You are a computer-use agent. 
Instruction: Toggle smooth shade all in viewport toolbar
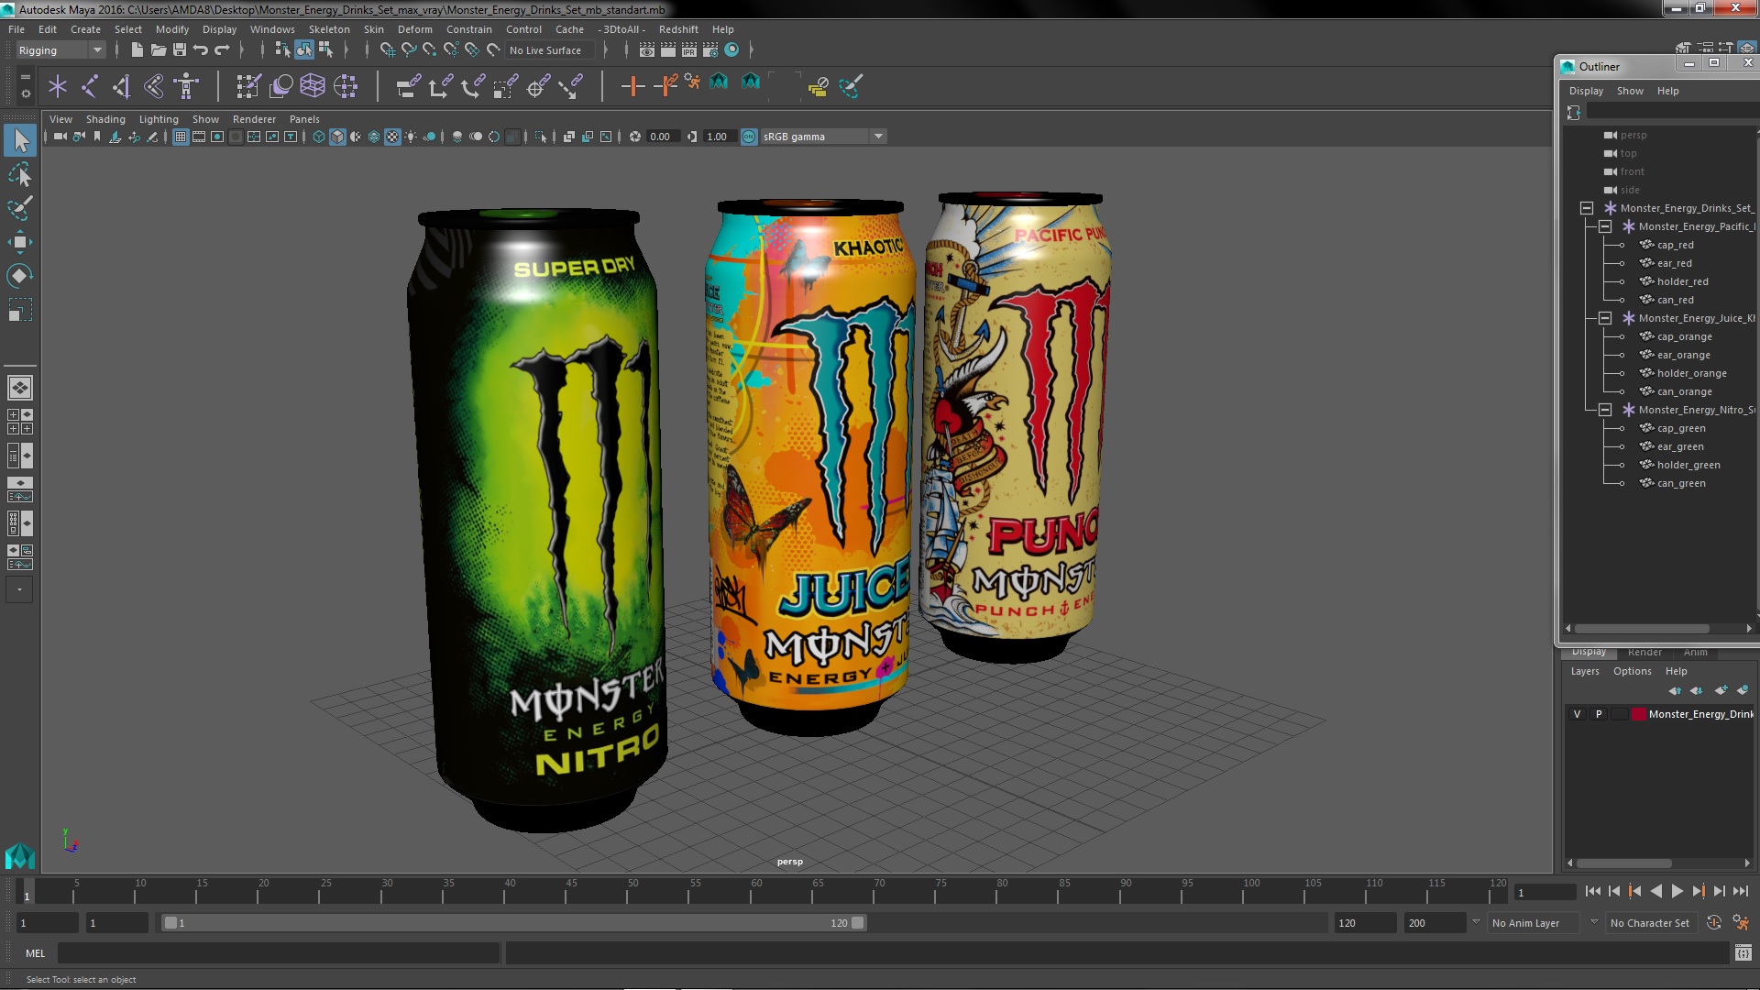(337, 137)
